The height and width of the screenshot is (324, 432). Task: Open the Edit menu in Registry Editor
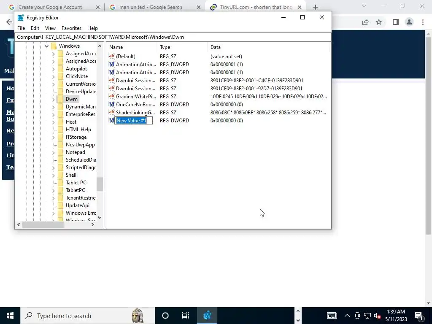coord(35,28)
